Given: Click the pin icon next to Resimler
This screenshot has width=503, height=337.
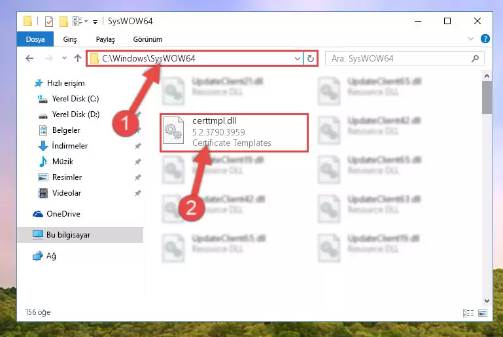Looking at the screenshot, I should tap(137, 177).
